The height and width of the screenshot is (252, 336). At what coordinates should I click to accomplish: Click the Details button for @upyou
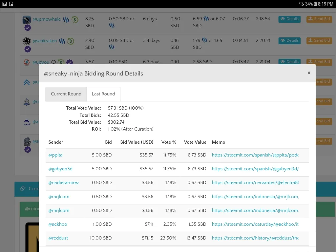tap(289, 61)
